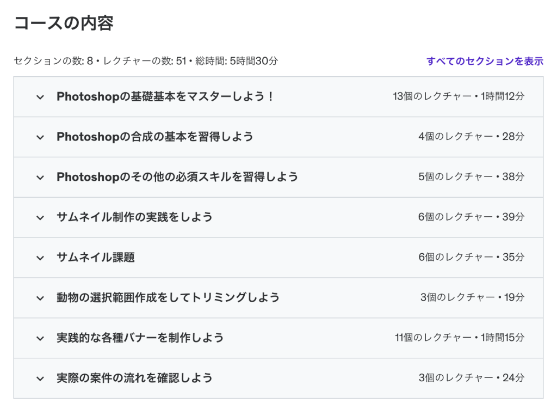This screenshot has height=409, width=557.
Task: Open the サムネイル課題 section title
Action: pyautogui.click(x=96, y=258)
